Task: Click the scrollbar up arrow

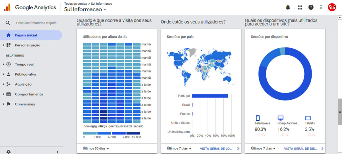Action: click(340, 17)
